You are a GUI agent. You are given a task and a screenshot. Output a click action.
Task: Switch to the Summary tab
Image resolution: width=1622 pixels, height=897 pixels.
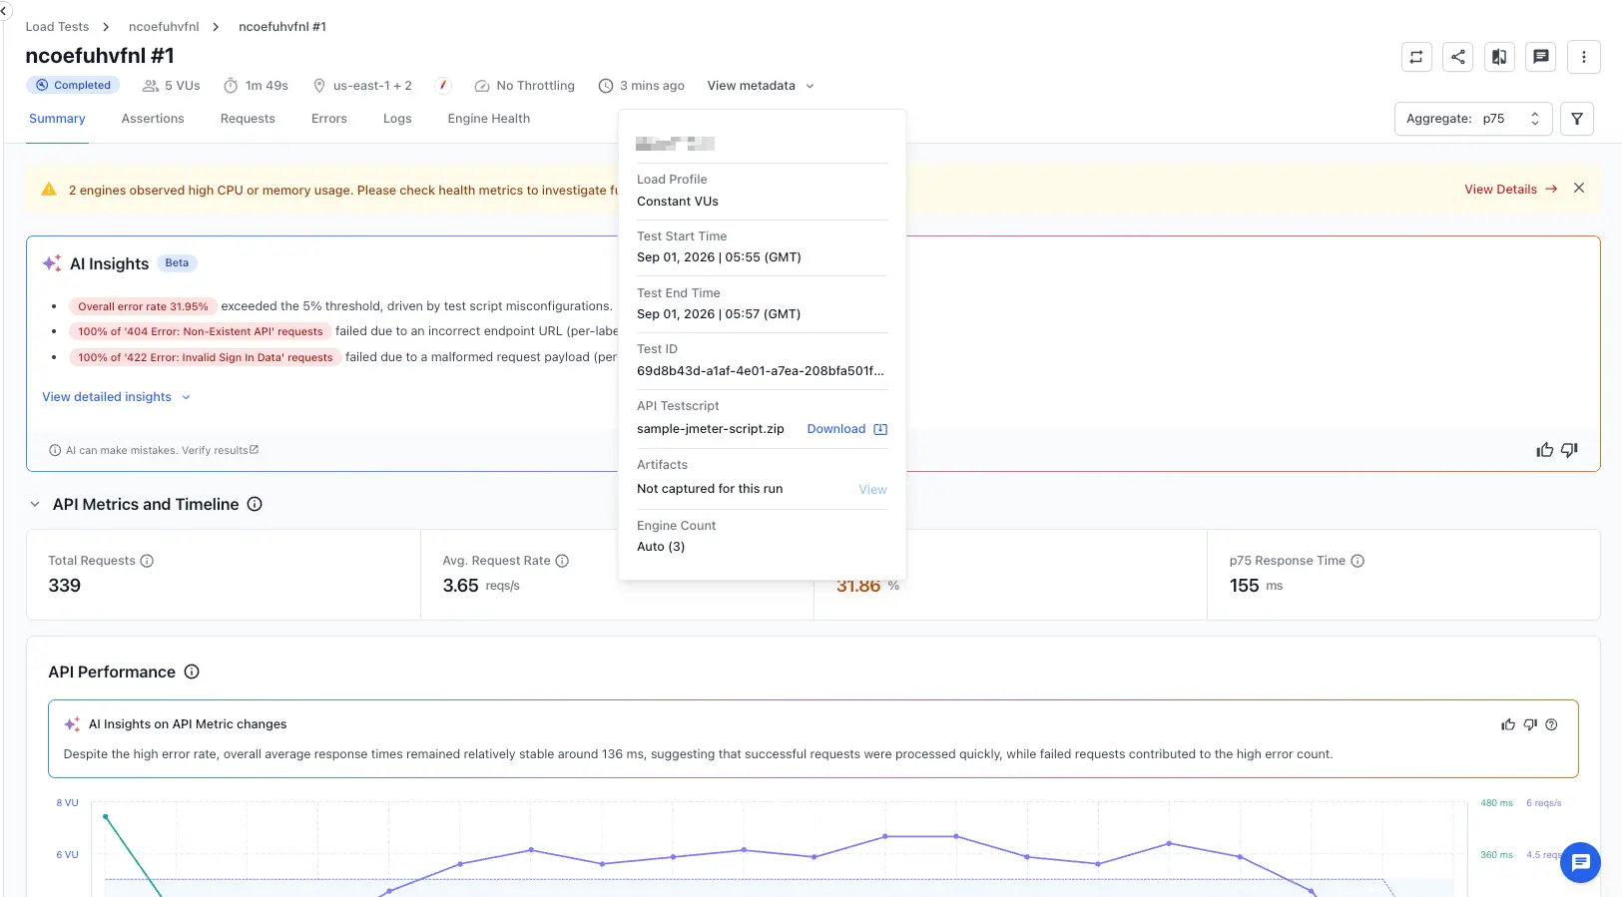click(57, 119)
